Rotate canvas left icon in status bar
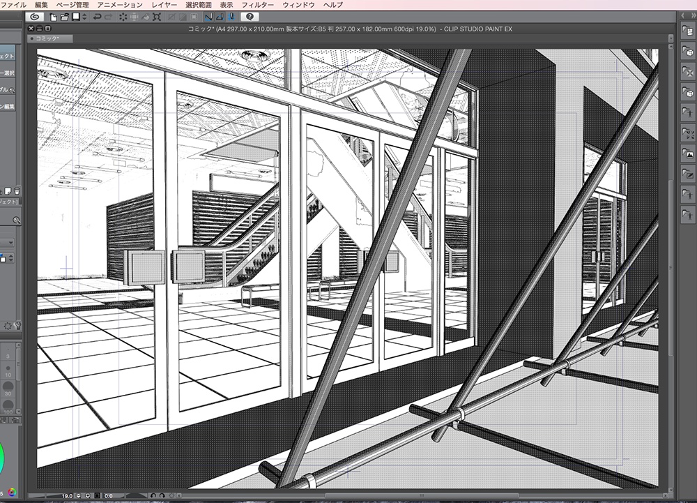The image size is (697, 503). 153,495
